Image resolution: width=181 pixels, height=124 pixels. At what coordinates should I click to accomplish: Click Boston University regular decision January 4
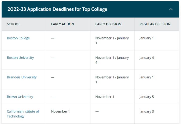[147, 58]
